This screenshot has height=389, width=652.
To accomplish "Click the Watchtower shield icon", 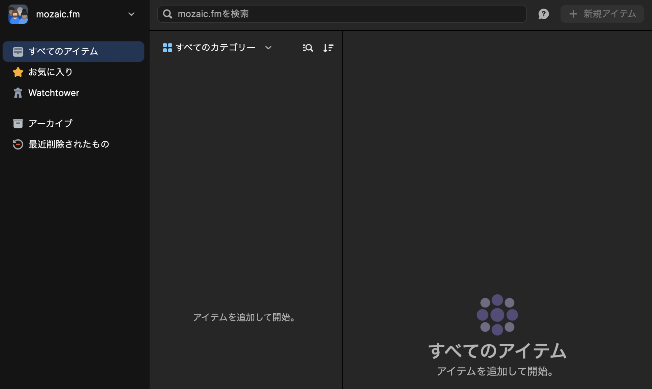I will 18,93.
